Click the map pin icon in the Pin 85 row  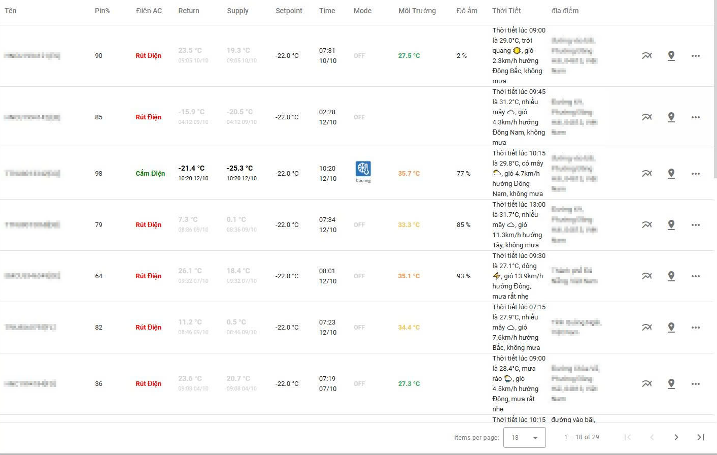(671, 117)
